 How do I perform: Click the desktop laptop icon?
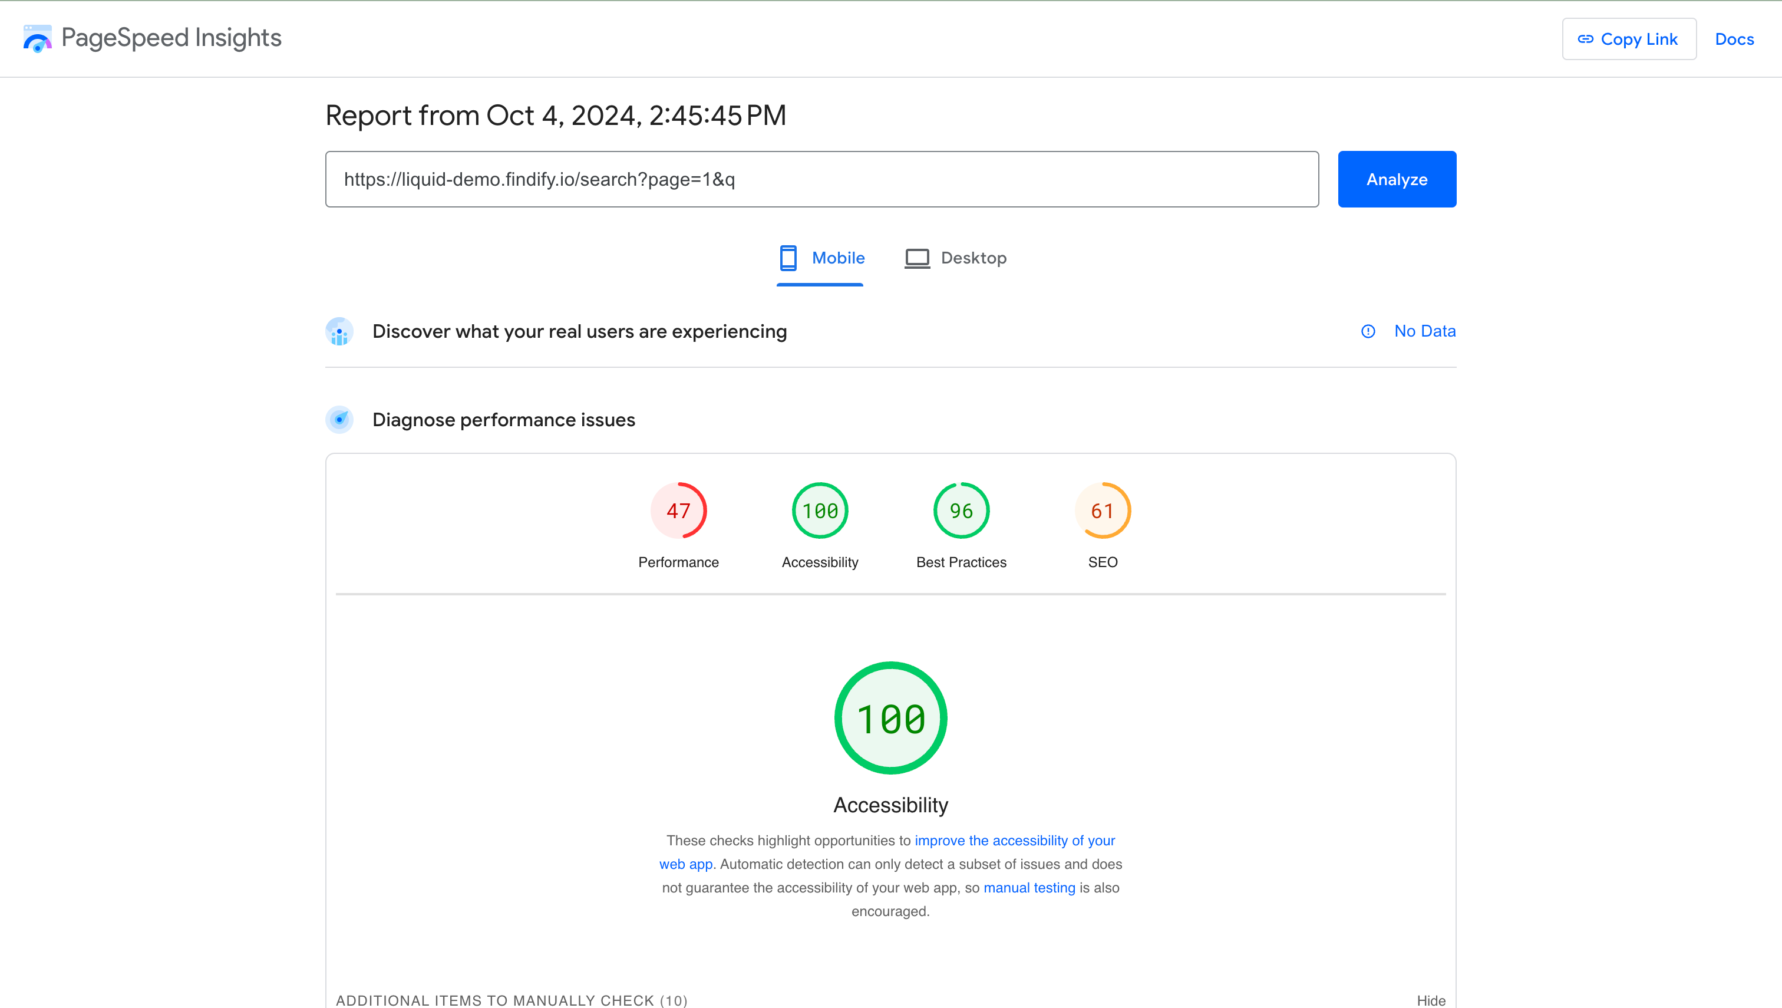pos(917,258)
